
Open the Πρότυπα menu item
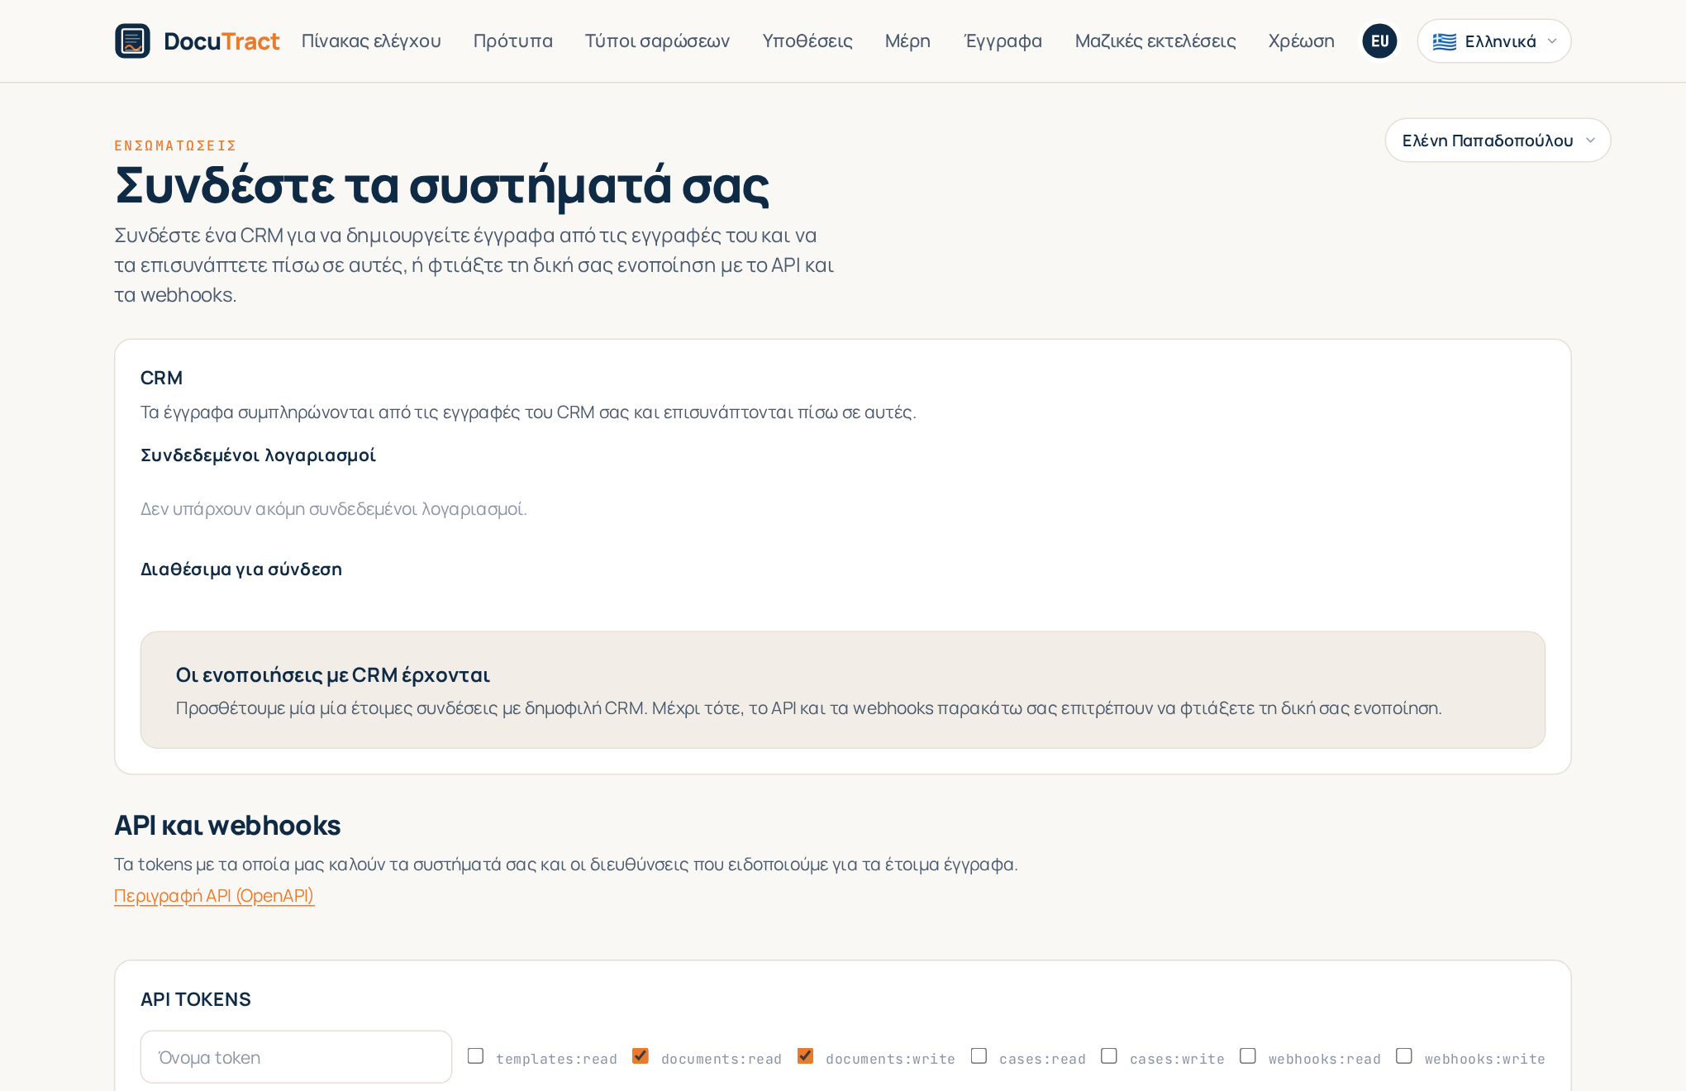coord(512,41)
